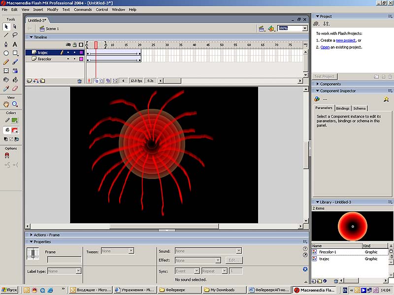Select the Pencil tool
This screenshot has width=394, height=295.
pos(6,62)
